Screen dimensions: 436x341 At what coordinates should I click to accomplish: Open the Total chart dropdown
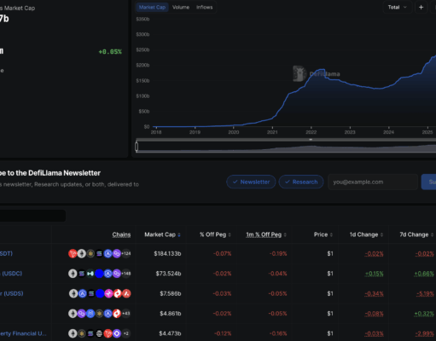pyautogui.click(x=398, y=8)
